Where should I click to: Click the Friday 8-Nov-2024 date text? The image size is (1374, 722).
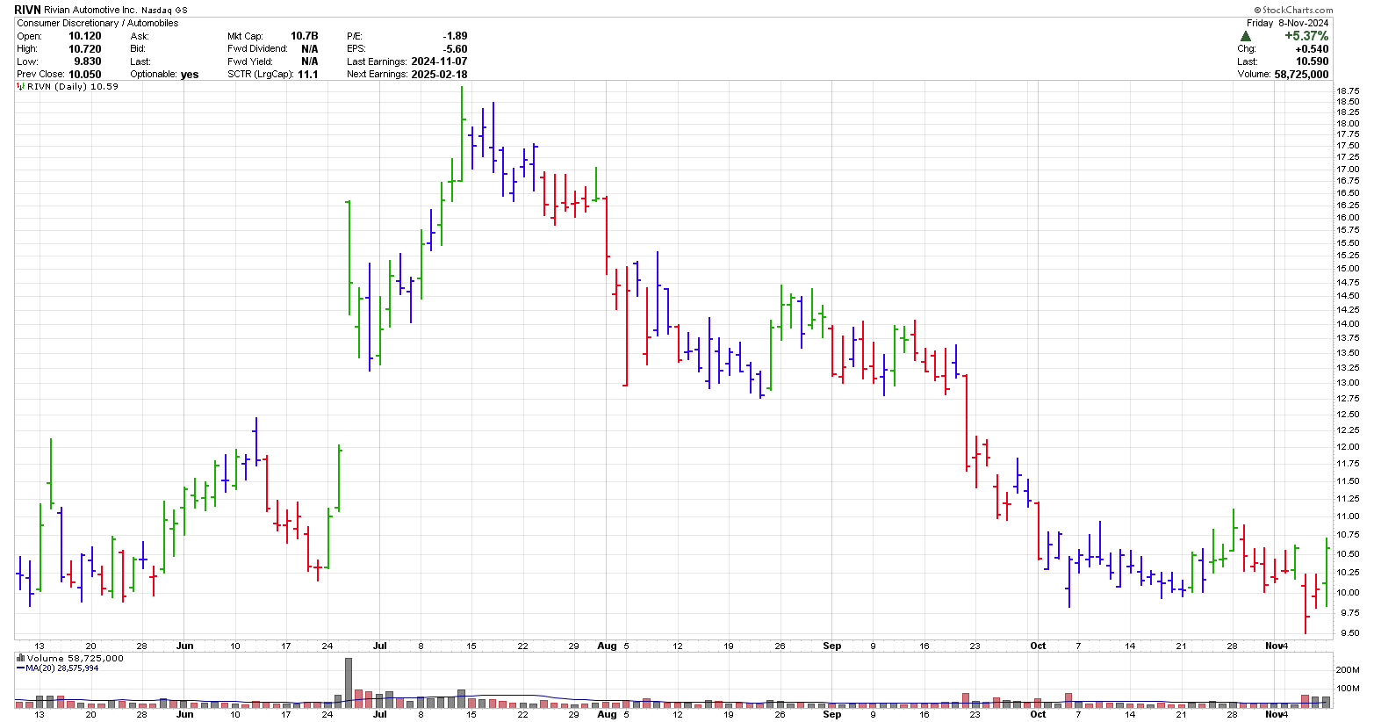(1289, 23)
